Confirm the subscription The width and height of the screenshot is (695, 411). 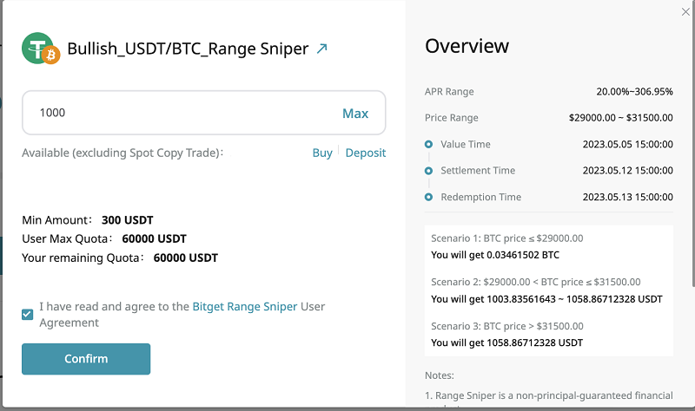coord(86,359)
